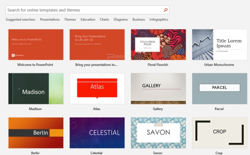Click the 'Crop' caption below thumbnail
Viewport: 250px width, 155px height.
[x=219, y=153]
